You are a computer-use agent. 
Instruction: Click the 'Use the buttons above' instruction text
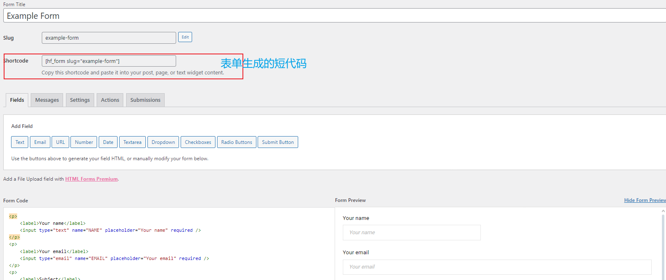pos(110,159)
